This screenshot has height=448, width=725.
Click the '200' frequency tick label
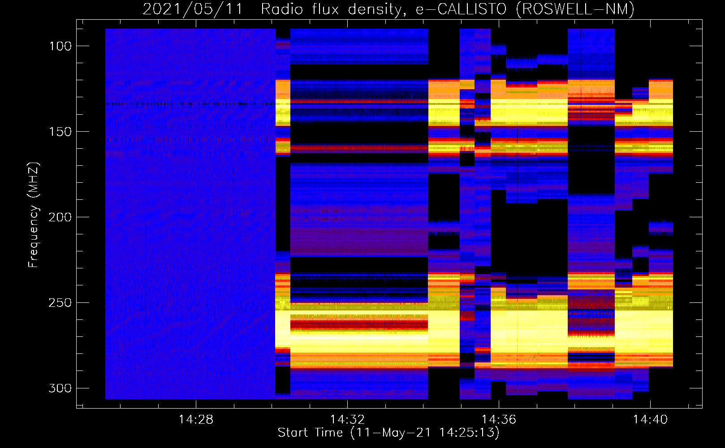click(x=60, y=217)
